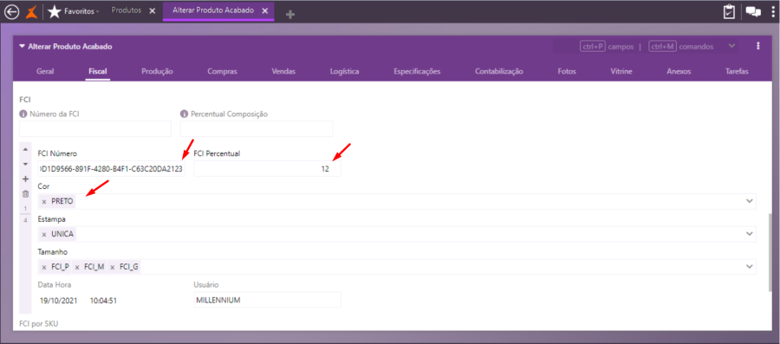Expand the commands chevron dropdown
Image resolution: width=780 pixels, height=344 pixels.
(x=731, y=46)
